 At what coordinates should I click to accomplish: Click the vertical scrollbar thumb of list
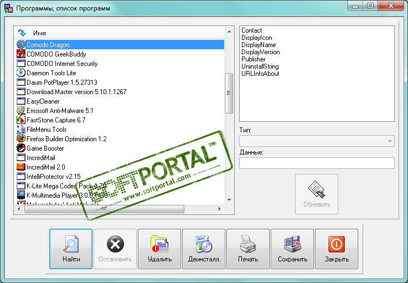coord(229,93)
